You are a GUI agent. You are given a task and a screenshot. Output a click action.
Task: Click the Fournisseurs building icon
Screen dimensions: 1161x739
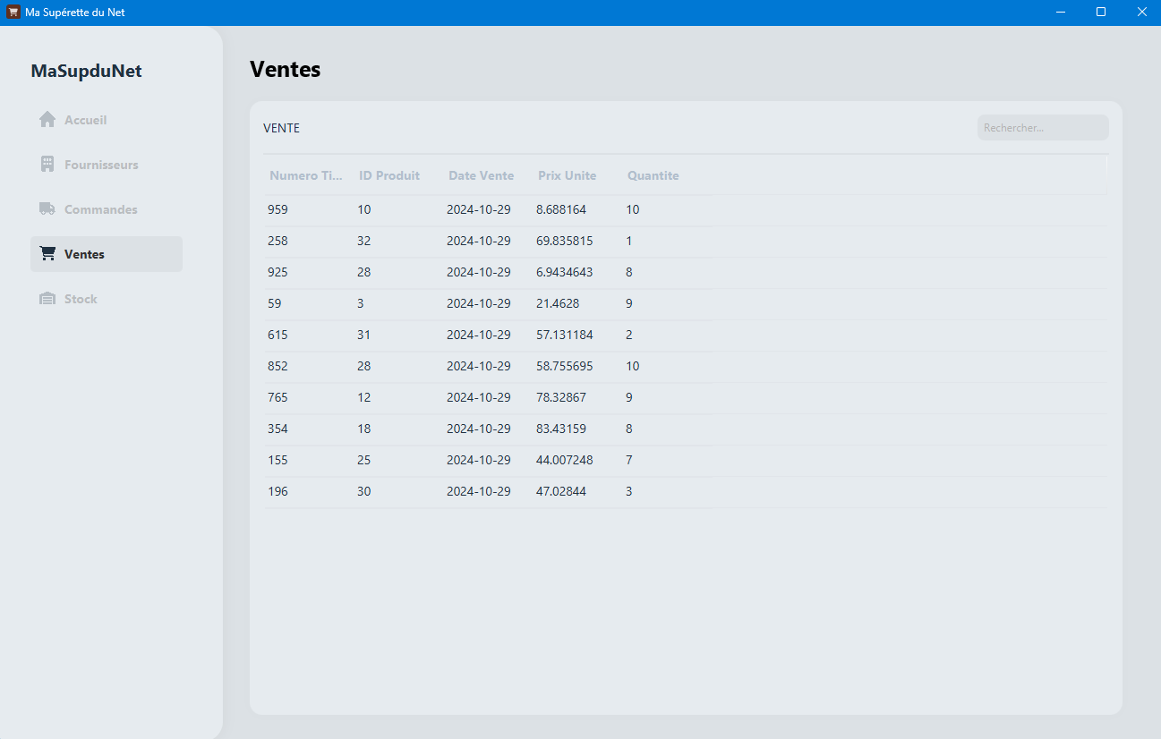pyautogui.click(x=47, y=165)
